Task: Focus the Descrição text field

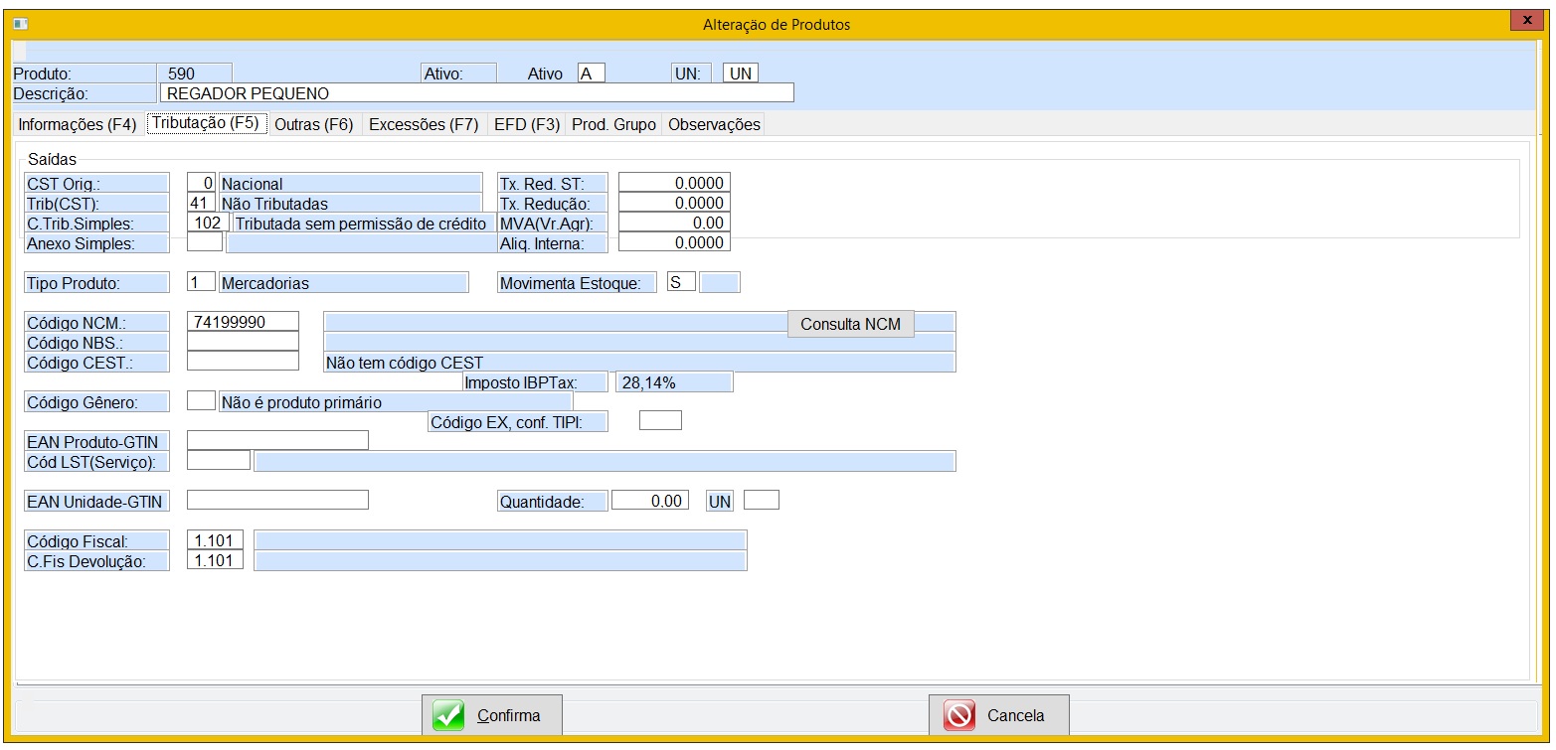Action: point(476,93)
